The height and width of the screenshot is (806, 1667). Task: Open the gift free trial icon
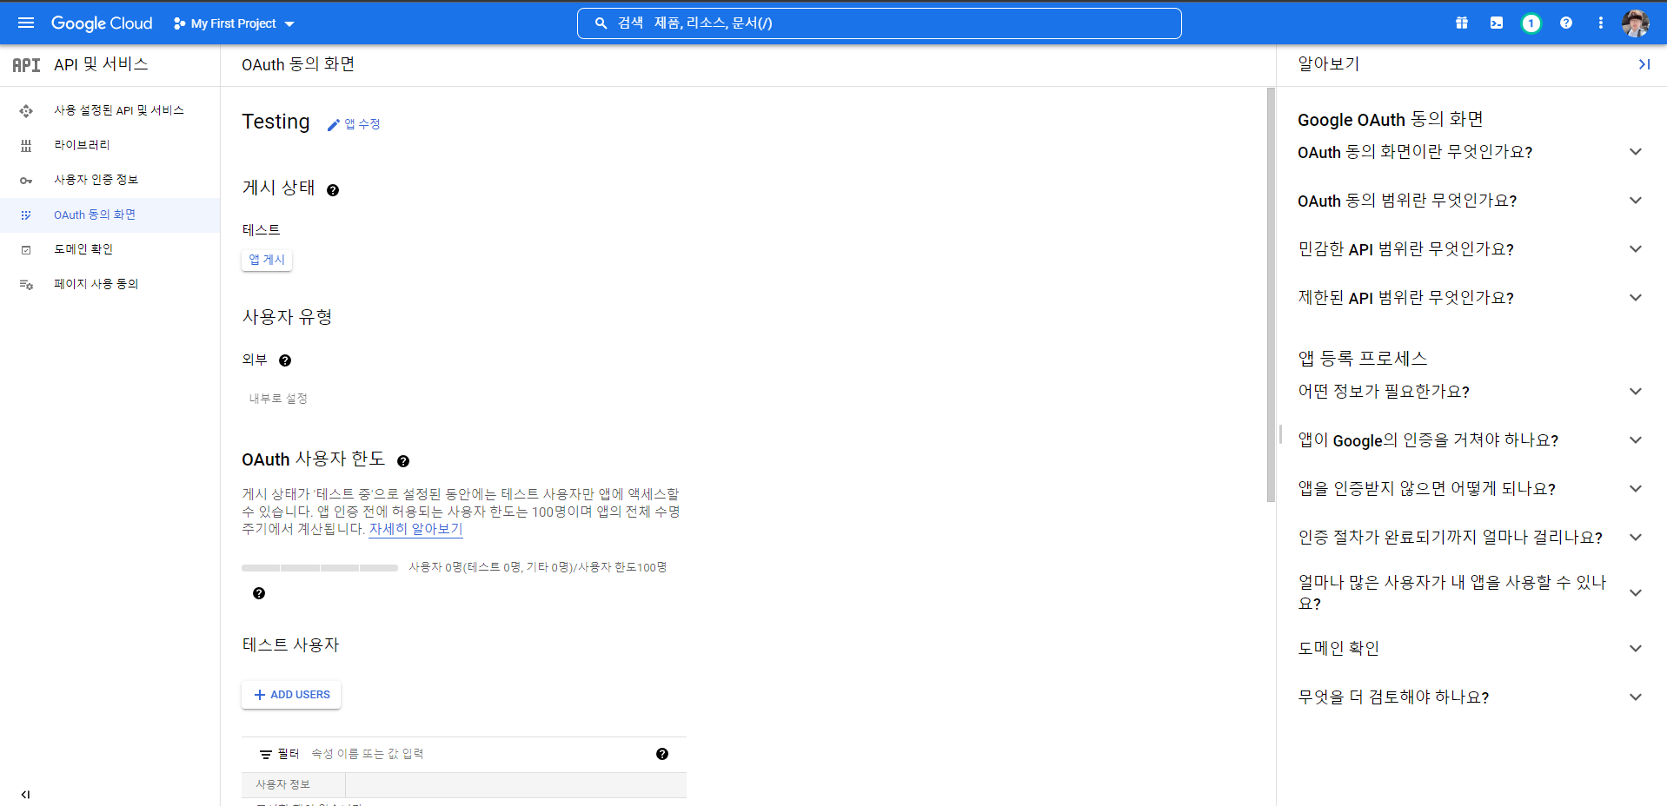click(1462, 23)
